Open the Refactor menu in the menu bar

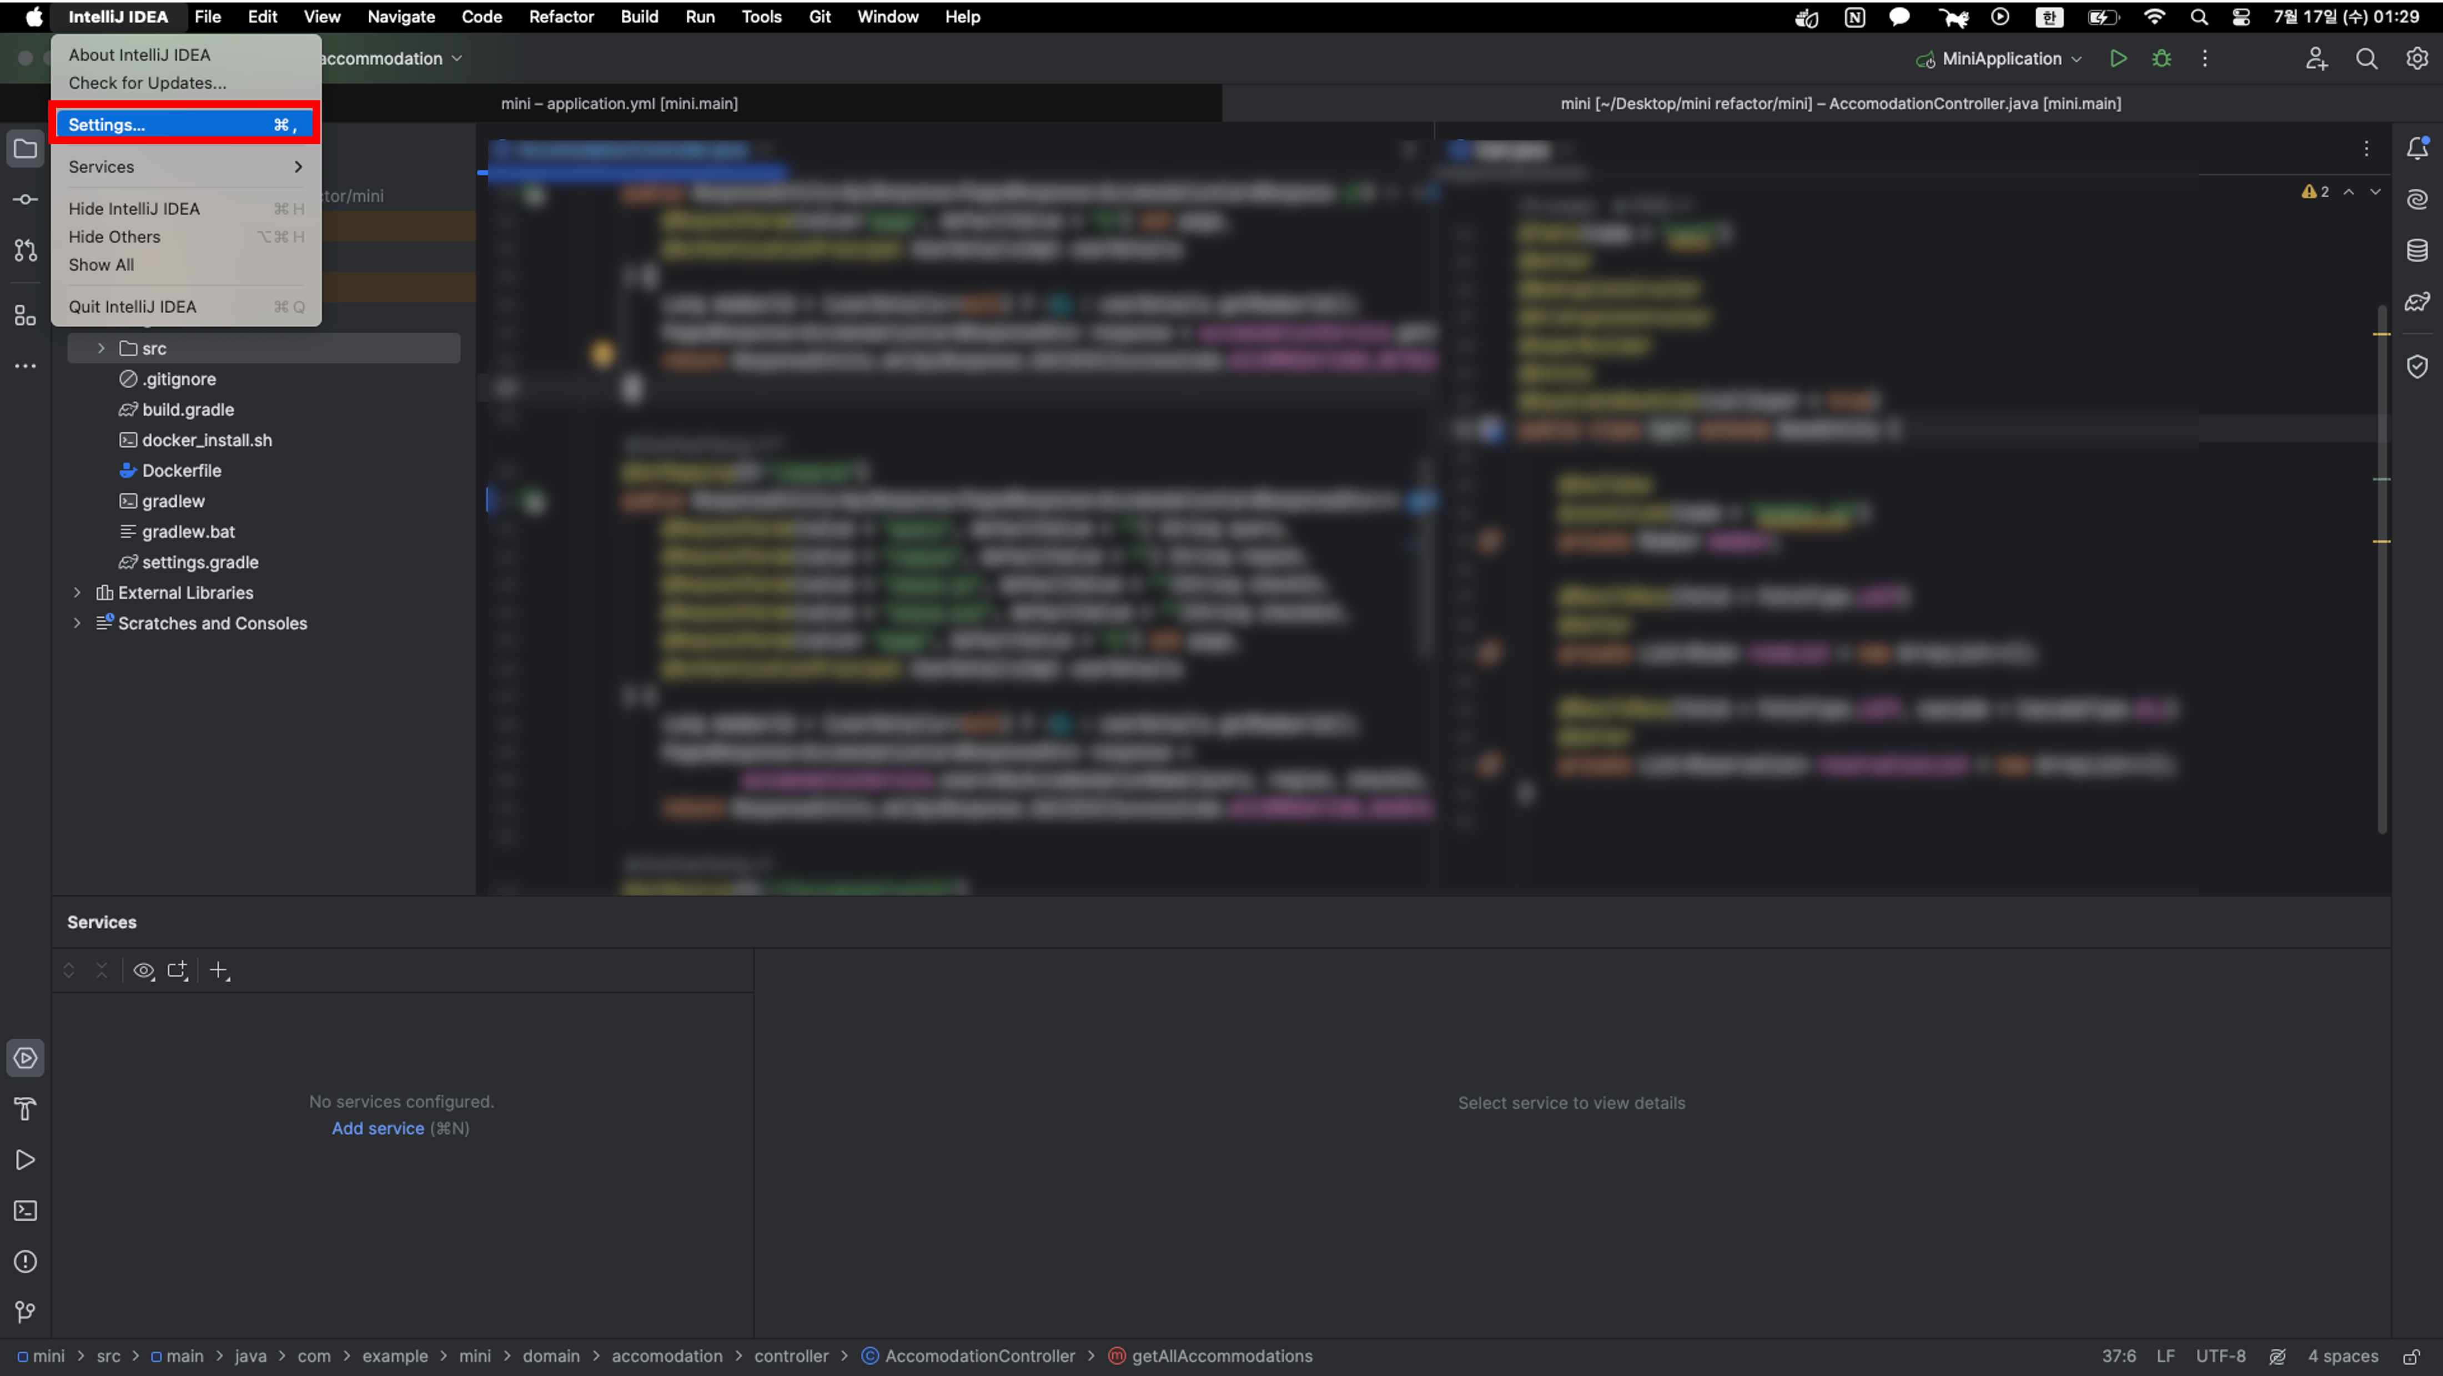(560, 16)
